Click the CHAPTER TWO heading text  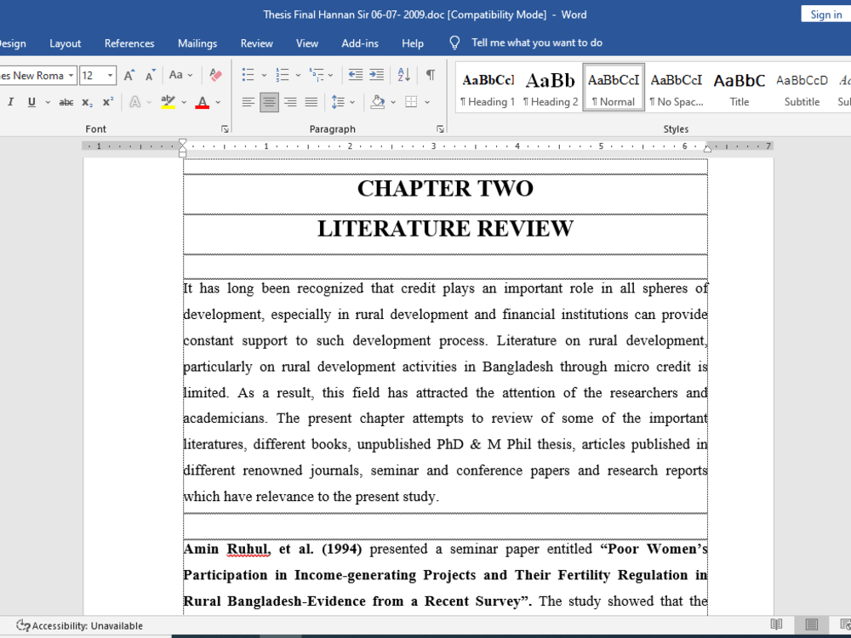click(x=445, y=188)
